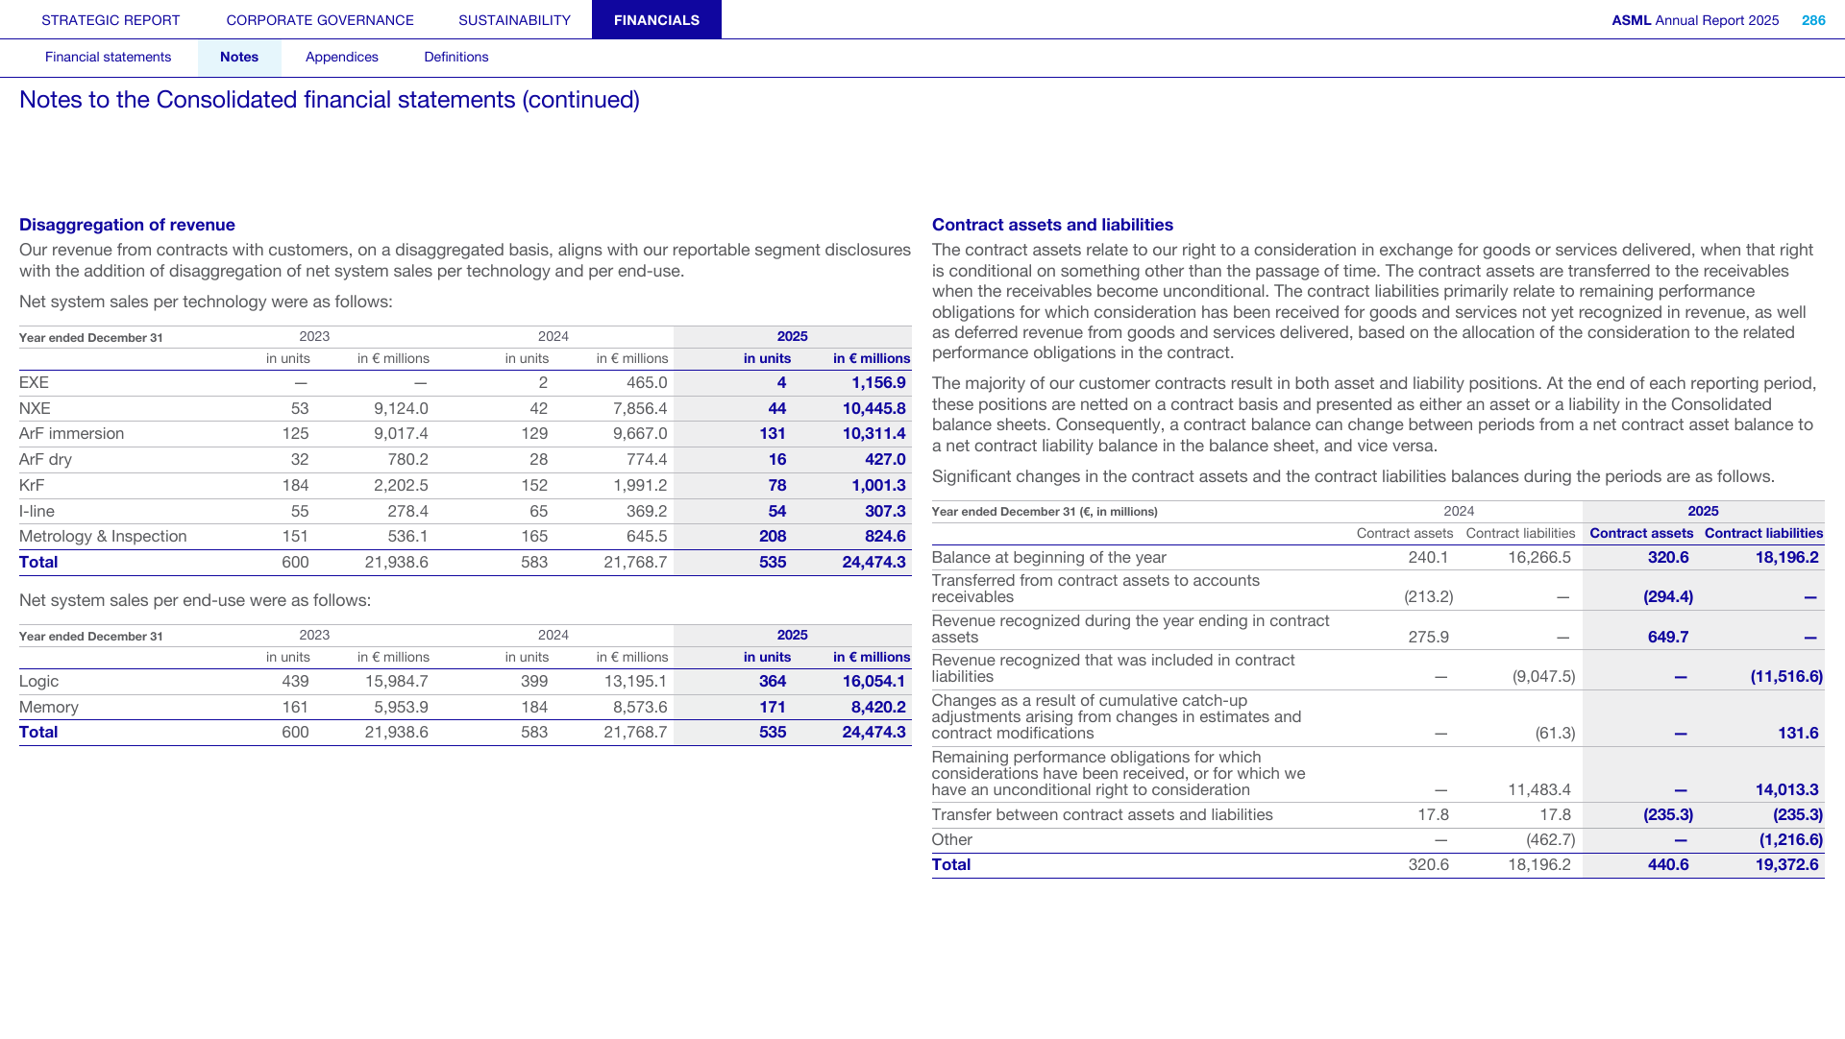Select the Notes sub-tab
Viewport: 1845px width, 1039px height.
(239, 58)
